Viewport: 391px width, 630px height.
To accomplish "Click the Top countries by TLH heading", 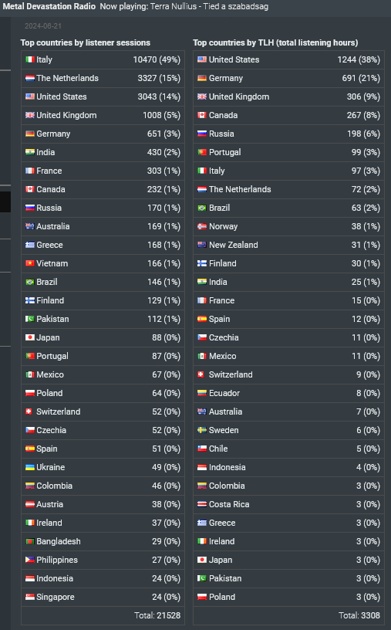I will 275,42.
